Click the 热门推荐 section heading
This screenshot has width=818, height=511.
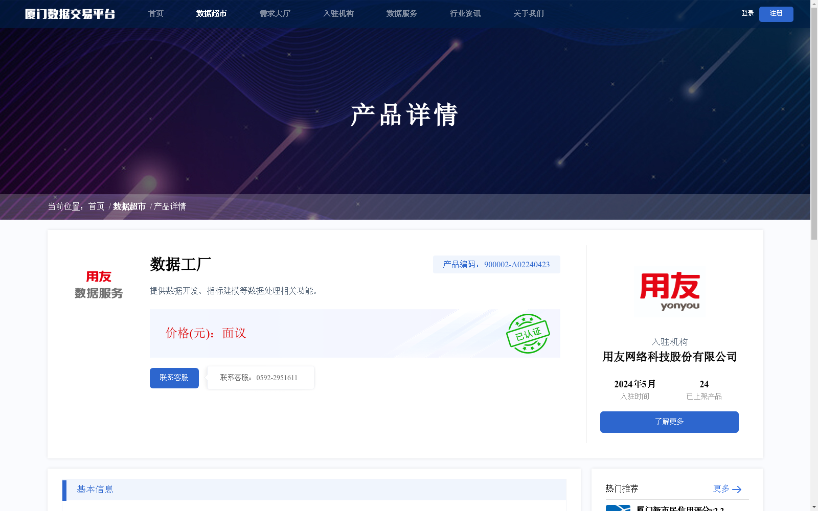tap(622, 489)
